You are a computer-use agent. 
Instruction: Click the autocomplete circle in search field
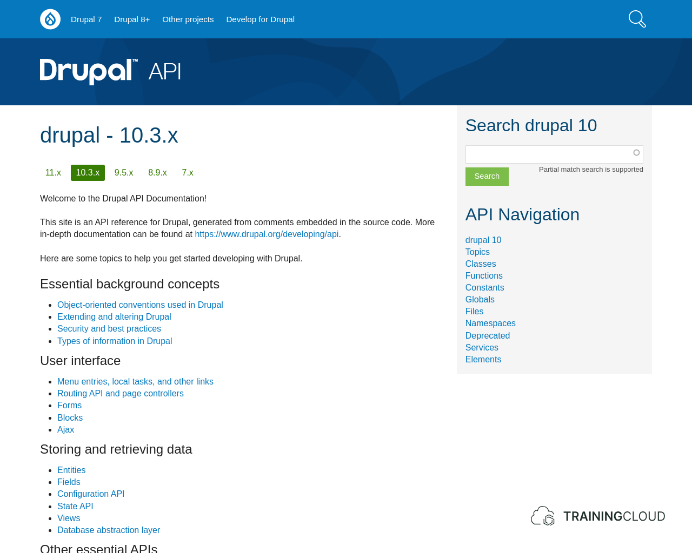[636, 153]
